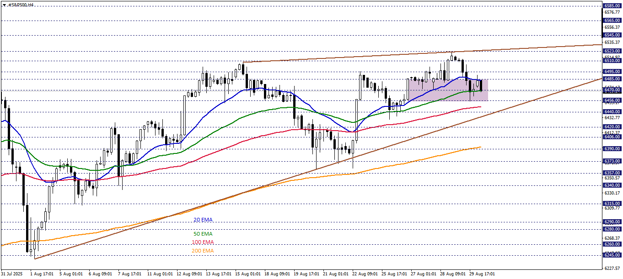Image resolution: width=623 pixels, height=279 pixels.
Task: Click the 13 Aug 17:01 time label
Action: pyautogui.click(x=218, y=274)
